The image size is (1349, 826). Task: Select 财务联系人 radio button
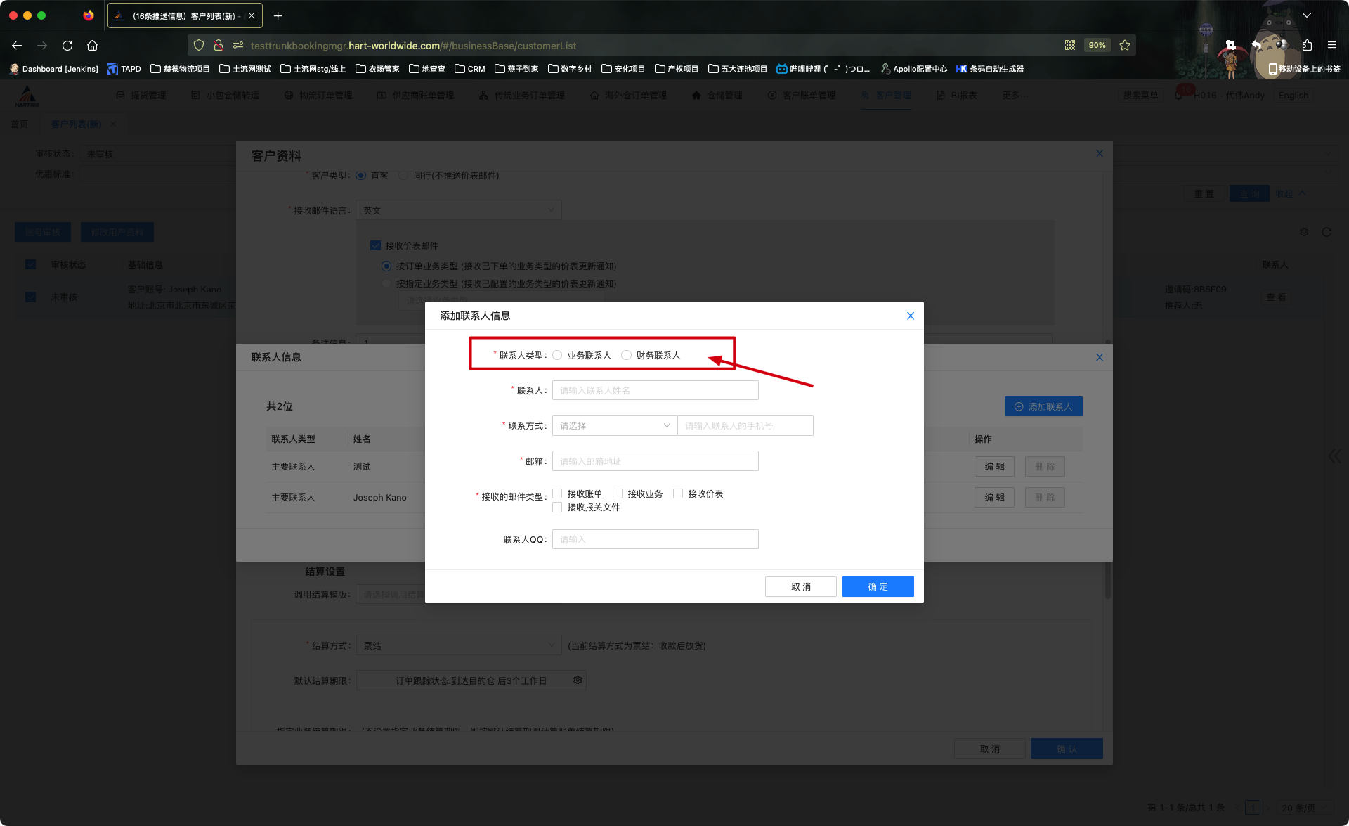point(627,356)
